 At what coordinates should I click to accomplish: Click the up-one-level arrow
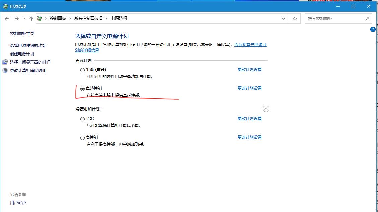coord(31,18)
